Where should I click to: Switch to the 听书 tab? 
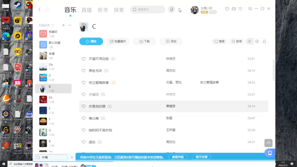coord(103,10)
